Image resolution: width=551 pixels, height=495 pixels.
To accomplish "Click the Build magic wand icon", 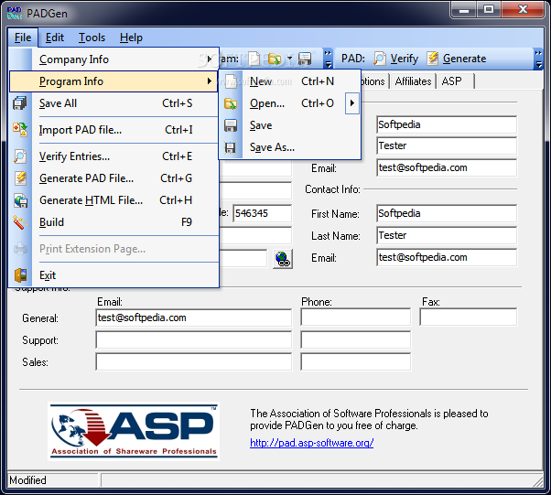I will pos(20,222).
